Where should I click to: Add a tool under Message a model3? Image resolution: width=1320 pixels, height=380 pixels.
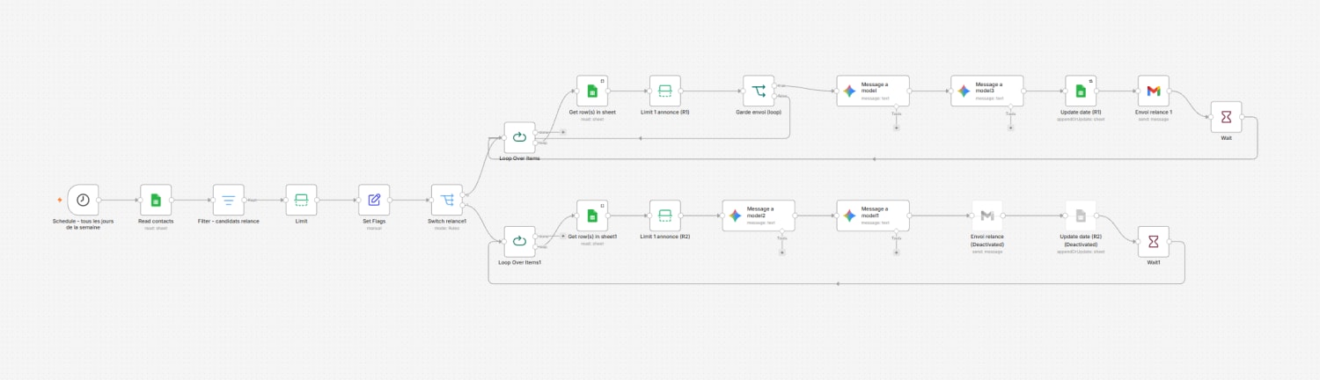pyautogui.click(x=1010, y=128)
